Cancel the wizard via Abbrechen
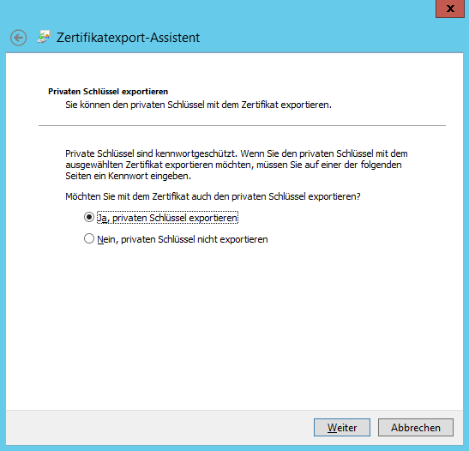 click(x=416, y=427)
